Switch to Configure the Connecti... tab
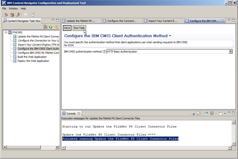Screen dimensions: 238x159 click(122, 21)
